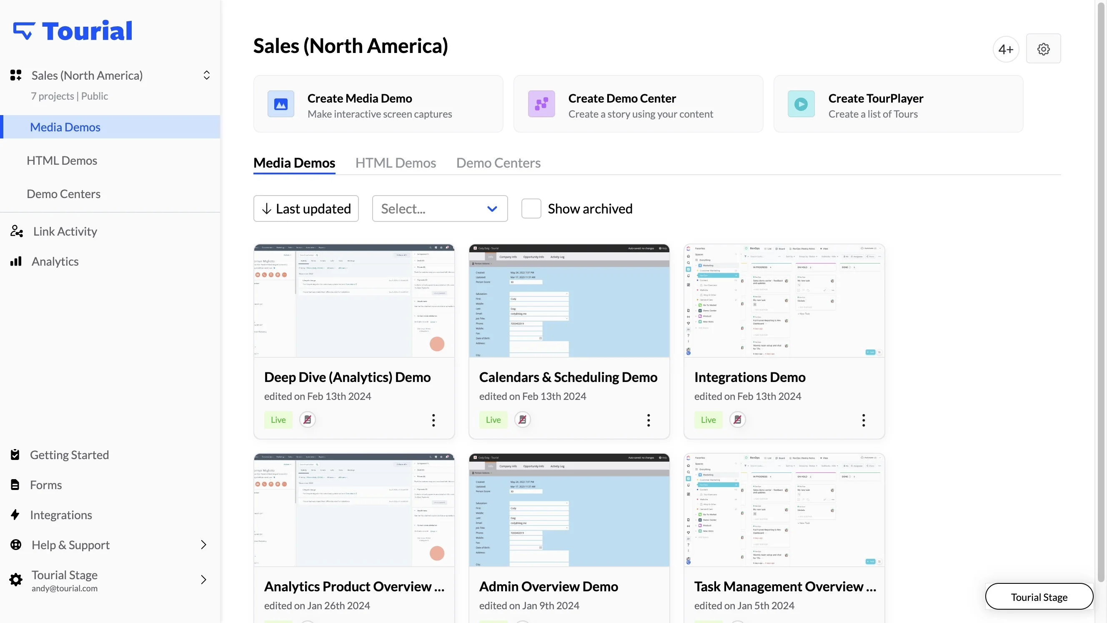This screenshot has width=1107, height=623.
Task: Click the Tourial logo
Action: click(x=73, y=30)
